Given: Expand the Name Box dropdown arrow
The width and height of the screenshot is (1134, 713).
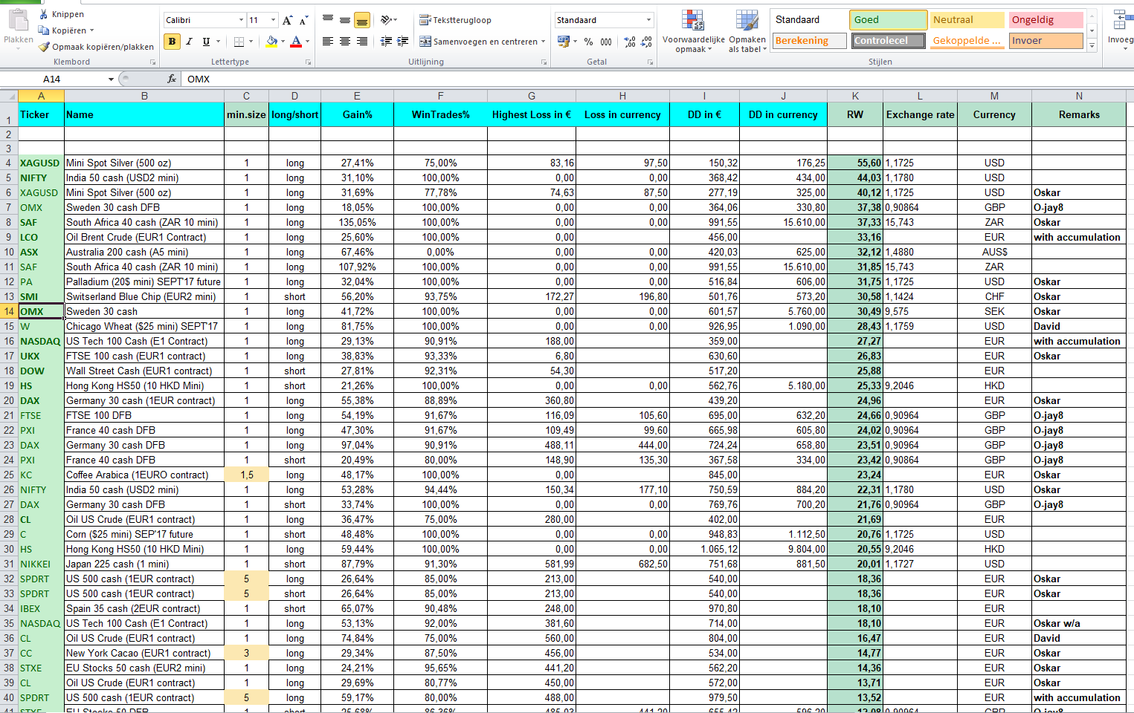Looking at the screenshot, I should coord(111,79).
